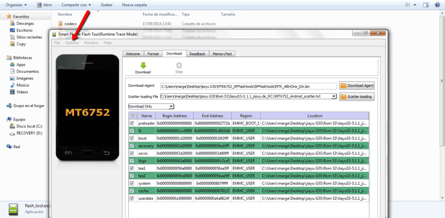The height and width of the screenshot is (218, 445).
Task: Click the Download-Agent path input field
Action: click(248, 86)
